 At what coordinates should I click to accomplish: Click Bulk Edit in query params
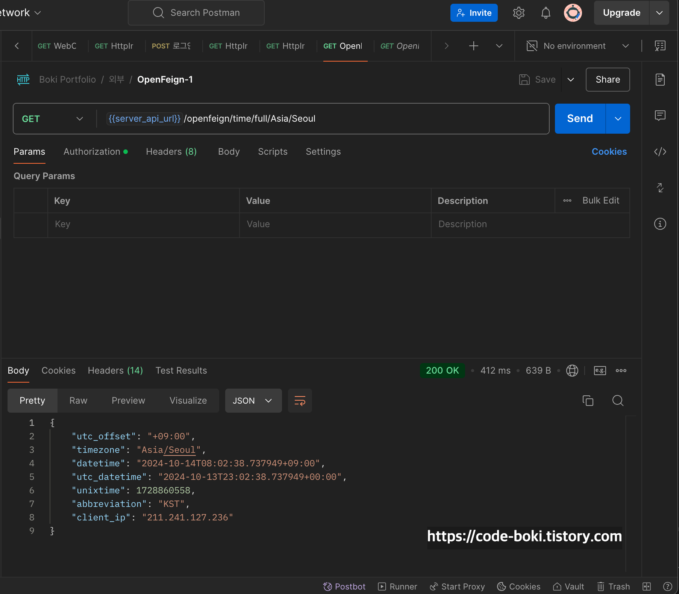tap(600, 201)
